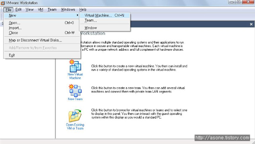Click the New Virtual Machine icon
Image resolution: width=255 pixels, height=144 pixels.
[75, 66]
